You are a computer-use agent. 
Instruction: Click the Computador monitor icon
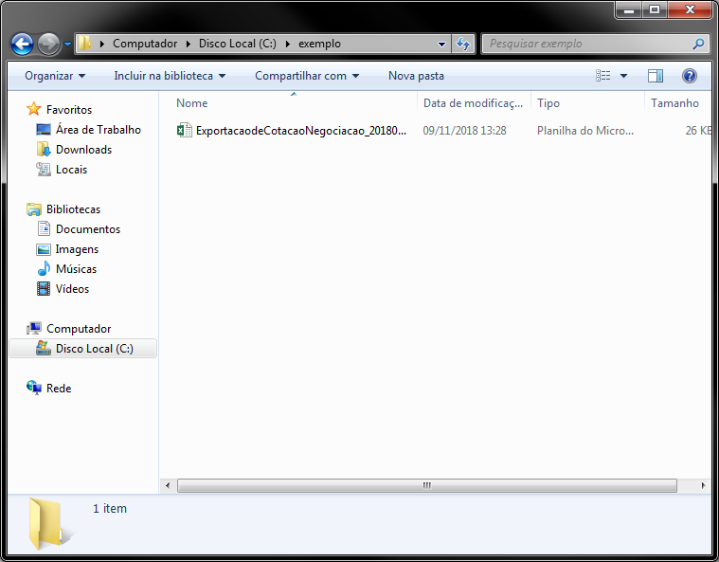pos(33,329)
